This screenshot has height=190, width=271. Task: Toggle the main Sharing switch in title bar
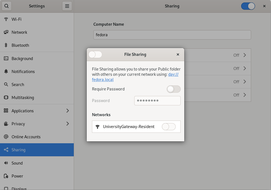coord(248,6)
